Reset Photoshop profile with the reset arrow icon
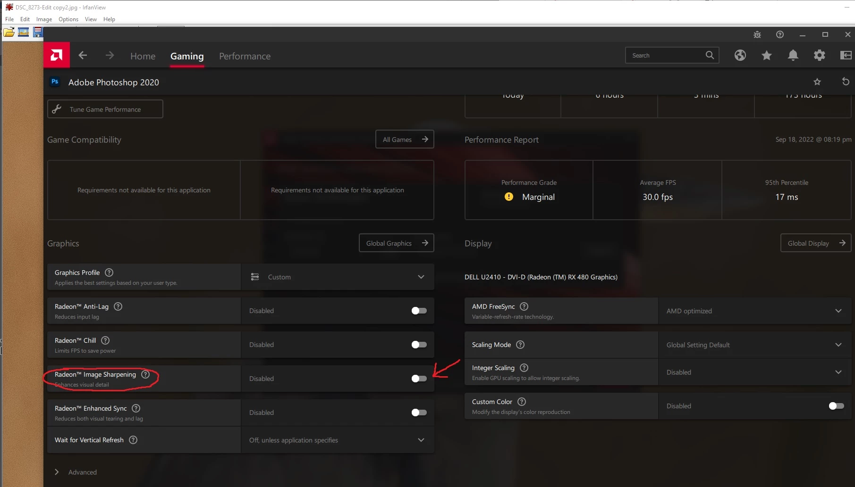Viewport: 855px width, 487px height. pyautogui.click(x=846, y=82)
